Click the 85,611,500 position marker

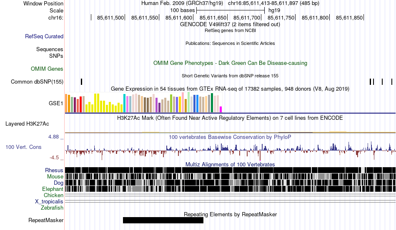tap(110, 17)
